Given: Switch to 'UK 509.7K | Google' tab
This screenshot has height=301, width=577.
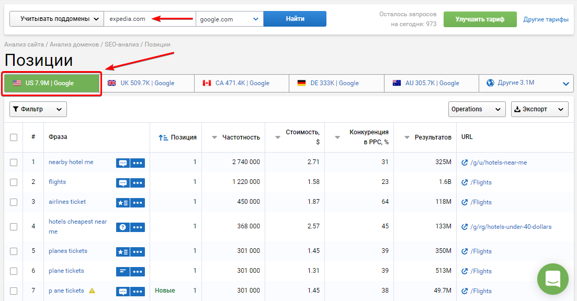Looking at the screenshot, I should (147, 83).
